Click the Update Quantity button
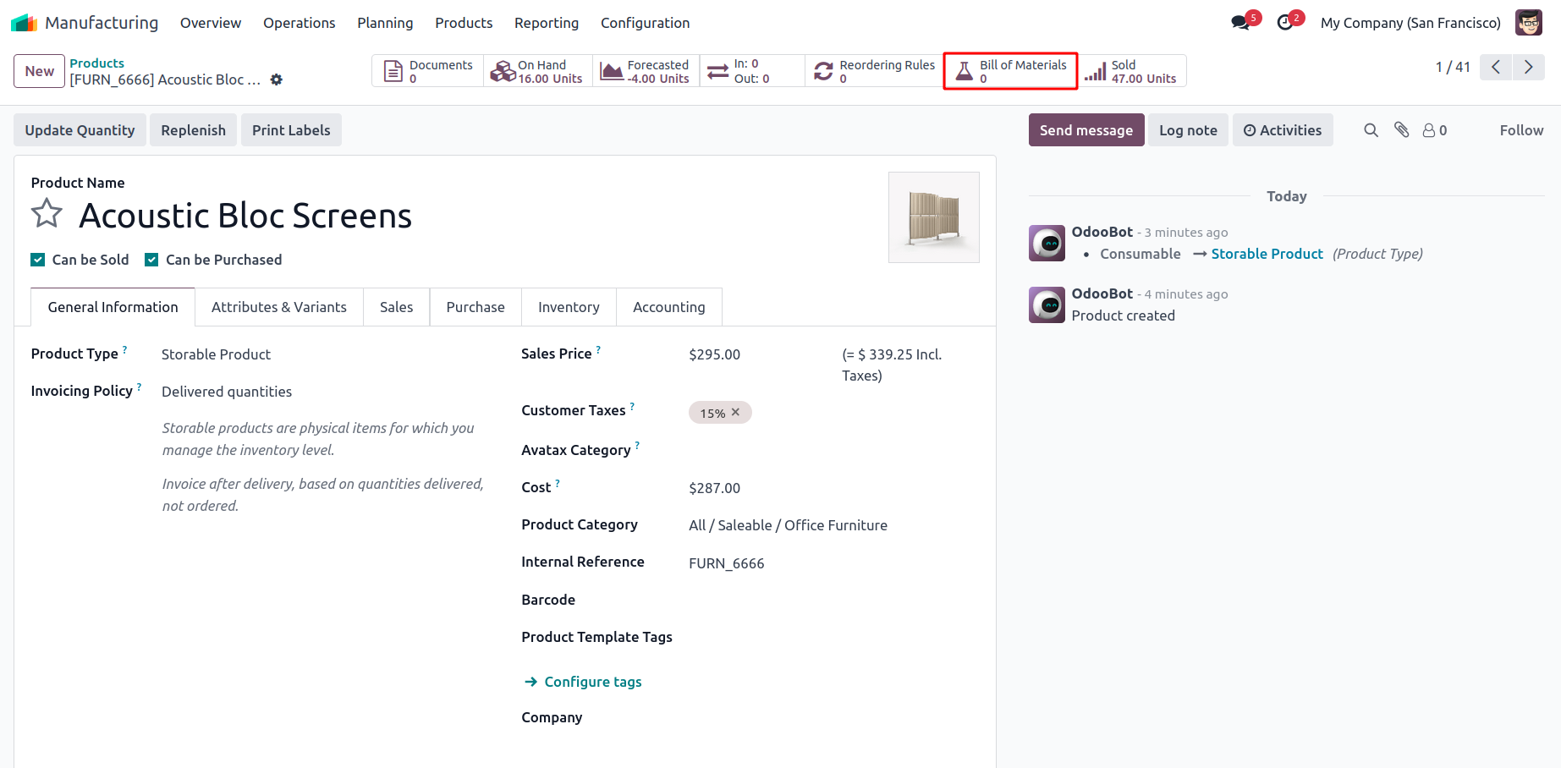Viewport: 1561px width, 768px height. click(80, 130)
